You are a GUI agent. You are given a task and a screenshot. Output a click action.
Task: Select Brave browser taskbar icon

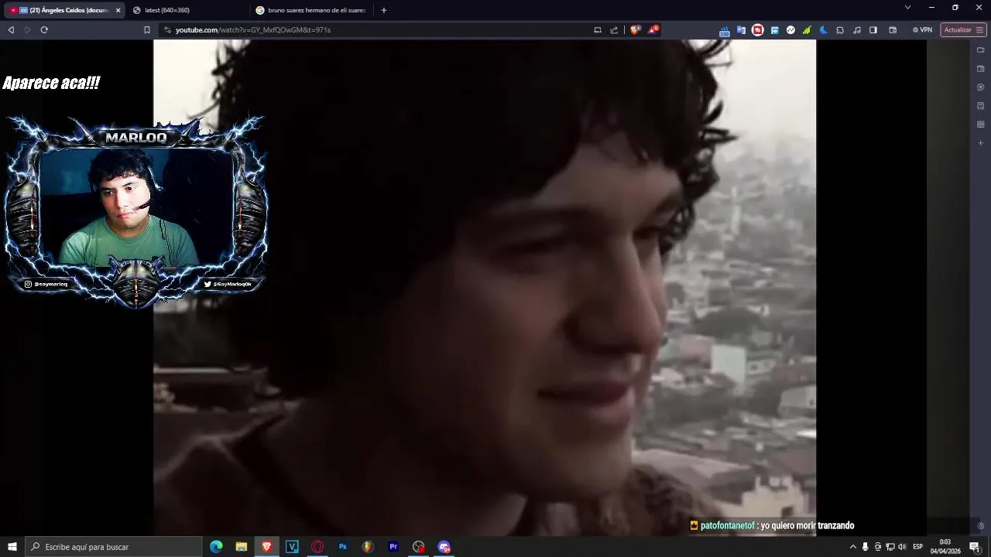[x=267, y=547]
